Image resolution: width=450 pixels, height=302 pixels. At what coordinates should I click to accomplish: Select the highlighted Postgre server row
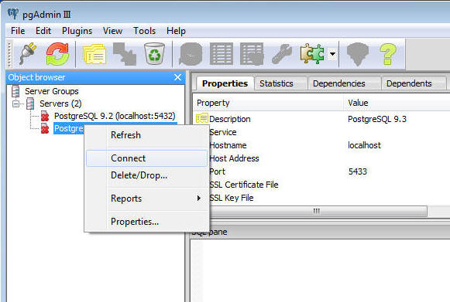[x=69, y=128]
